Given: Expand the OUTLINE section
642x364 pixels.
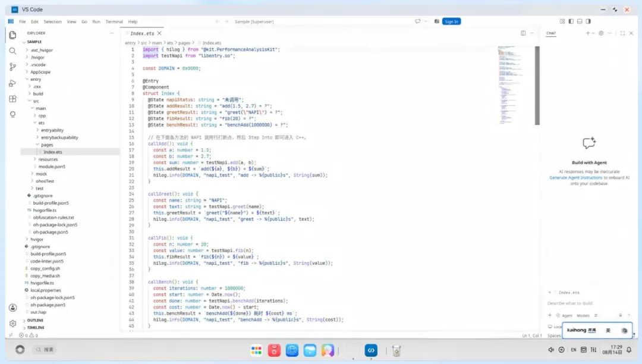Looking at the screenshot, I should pyautogui.click(x=35, y=320).
